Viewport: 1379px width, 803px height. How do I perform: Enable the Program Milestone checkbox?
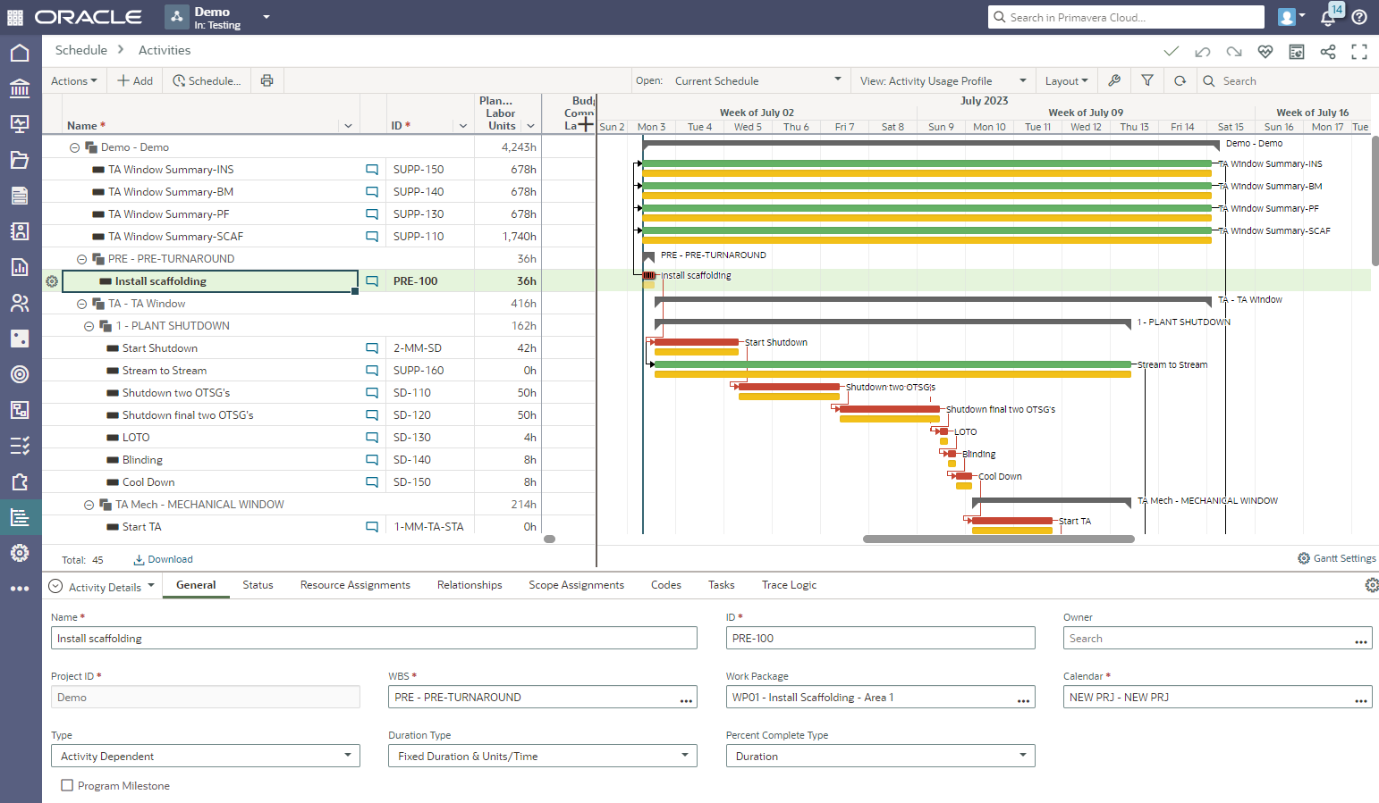[67, 785]
